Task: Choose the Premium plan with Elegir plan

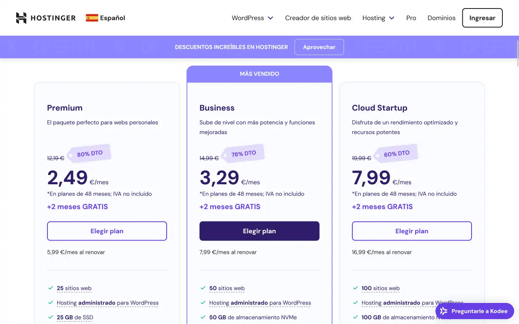Action: tap(107, 231)
